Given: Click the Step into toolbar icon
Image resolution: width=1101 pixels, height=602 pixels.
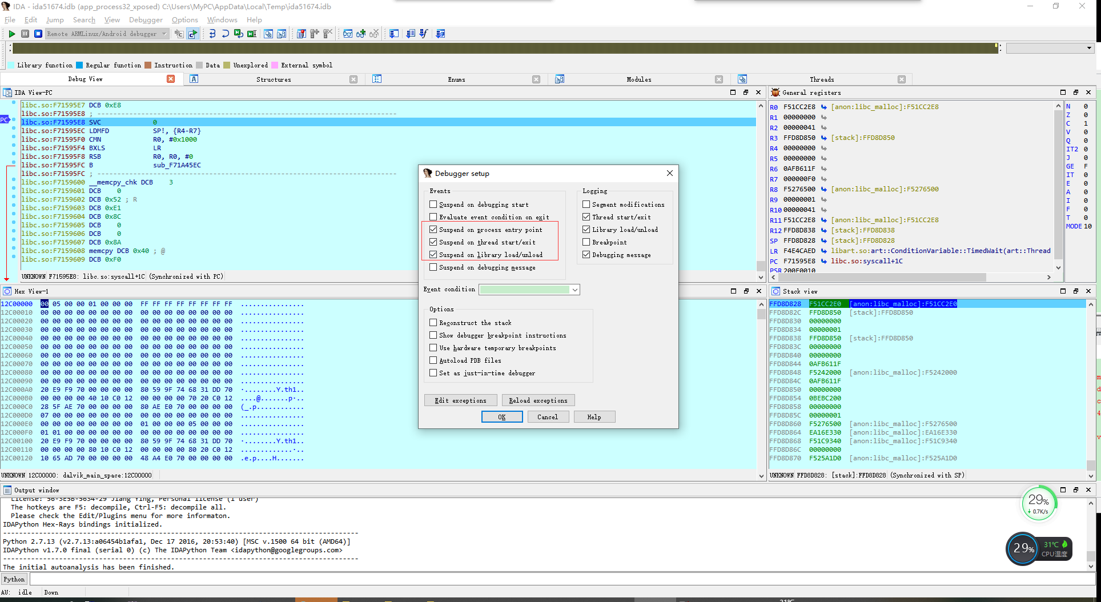Looking at the screenshot, I should (x=212, y=34).
